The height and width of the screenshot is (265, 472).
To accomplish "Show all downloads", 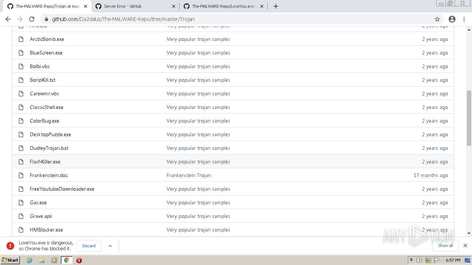I will (x=445, y=245).
